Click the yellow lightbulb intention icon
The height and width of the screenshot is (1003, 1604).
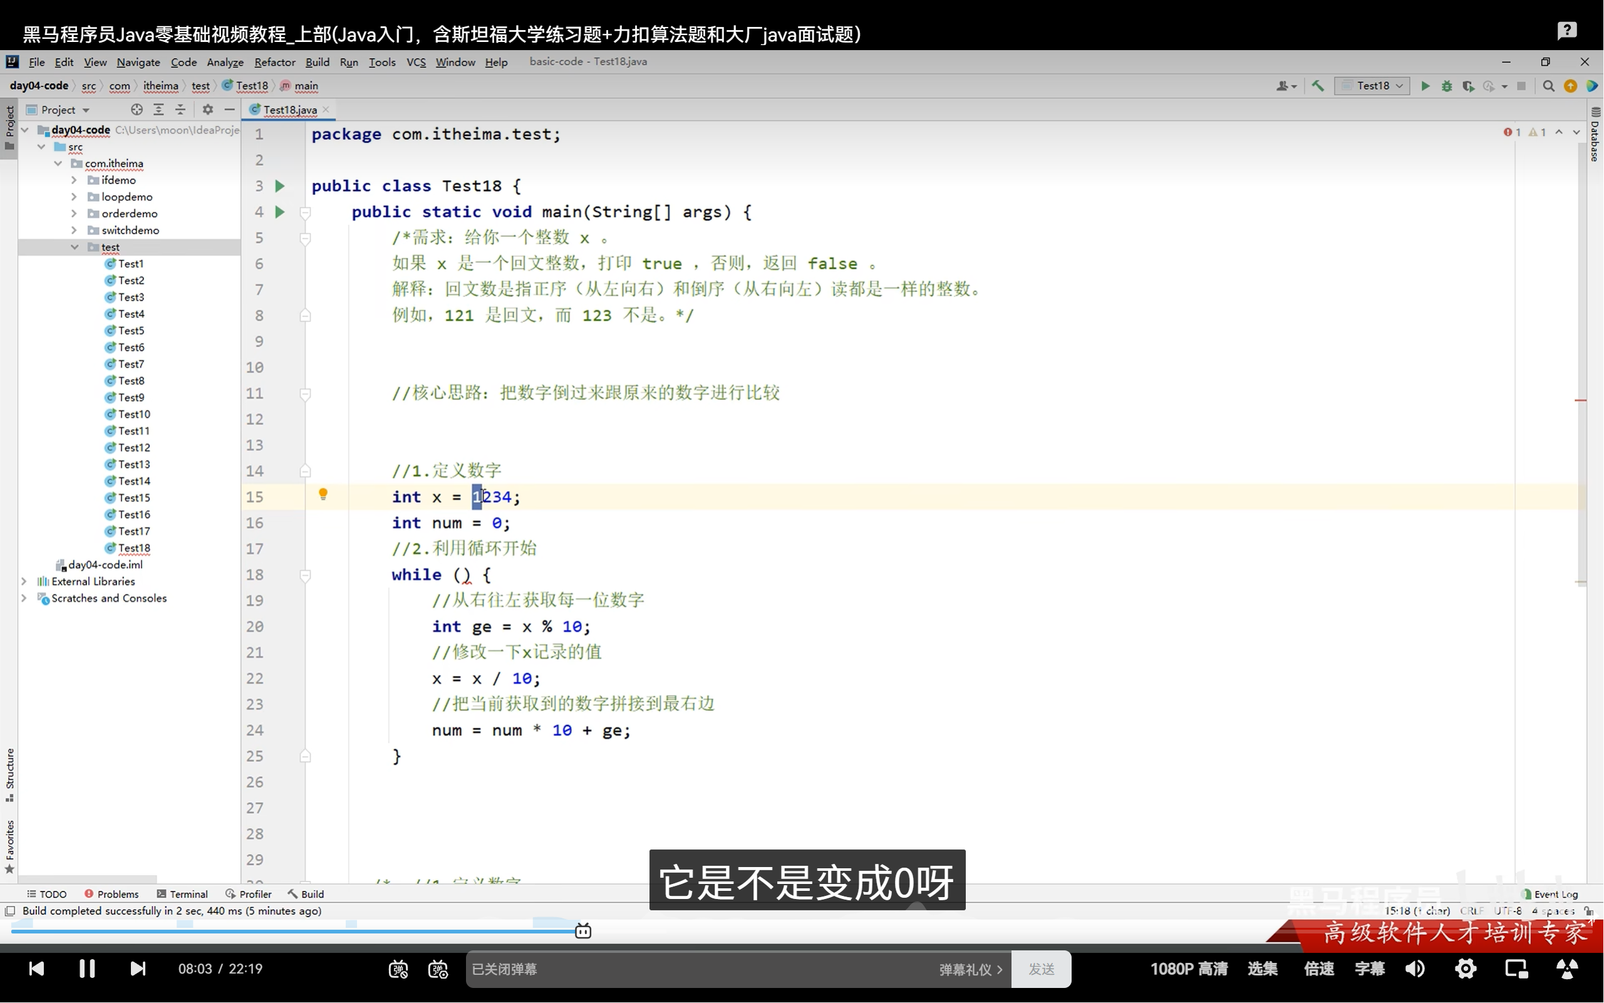(323, 494)
